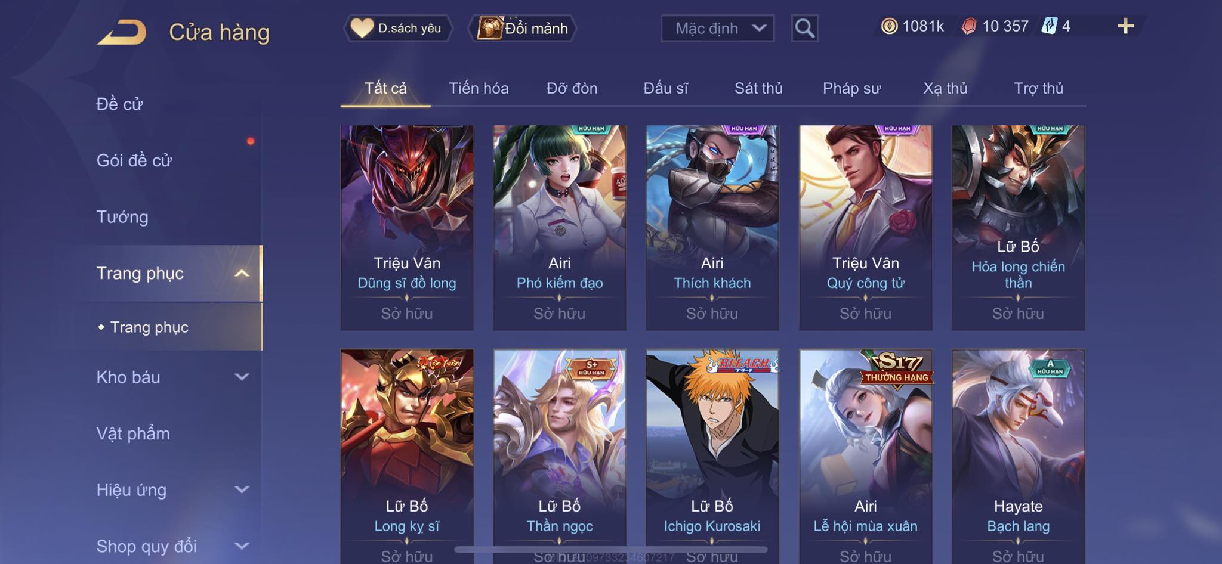Switch to the Pháp sư tab
Screen dimensions: 1222x564
[851, 88]
